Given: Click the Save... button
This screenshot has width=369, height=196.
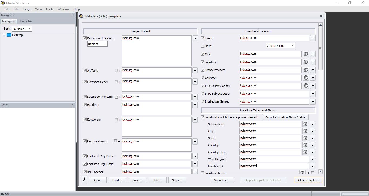Looking at the screenshot, I should point(137,180).
